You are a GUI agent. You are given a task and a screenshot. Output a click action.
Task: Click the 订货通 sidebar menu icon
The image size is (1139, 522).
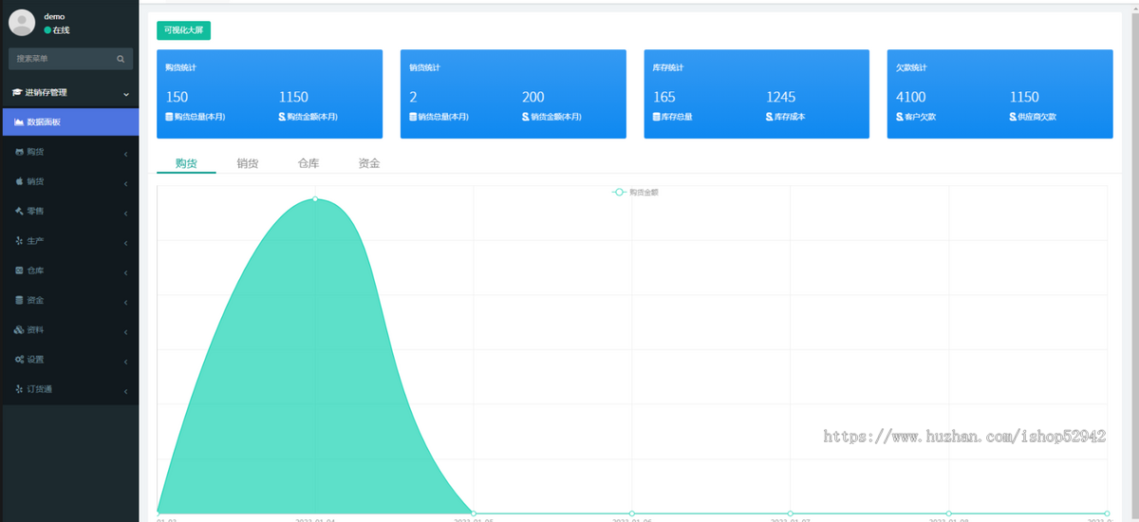[20, 389]
